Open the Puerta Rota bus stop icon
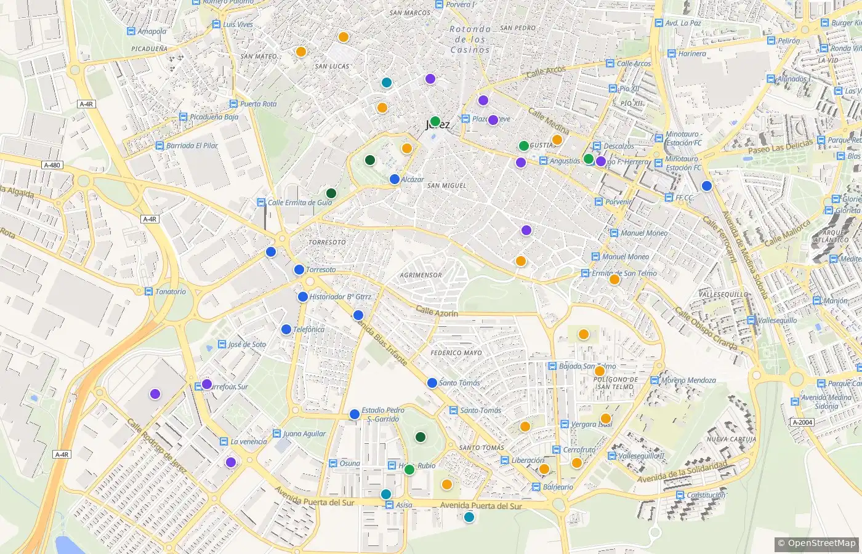The height and width of the screenshot is (554, 862). coord(233,104)
